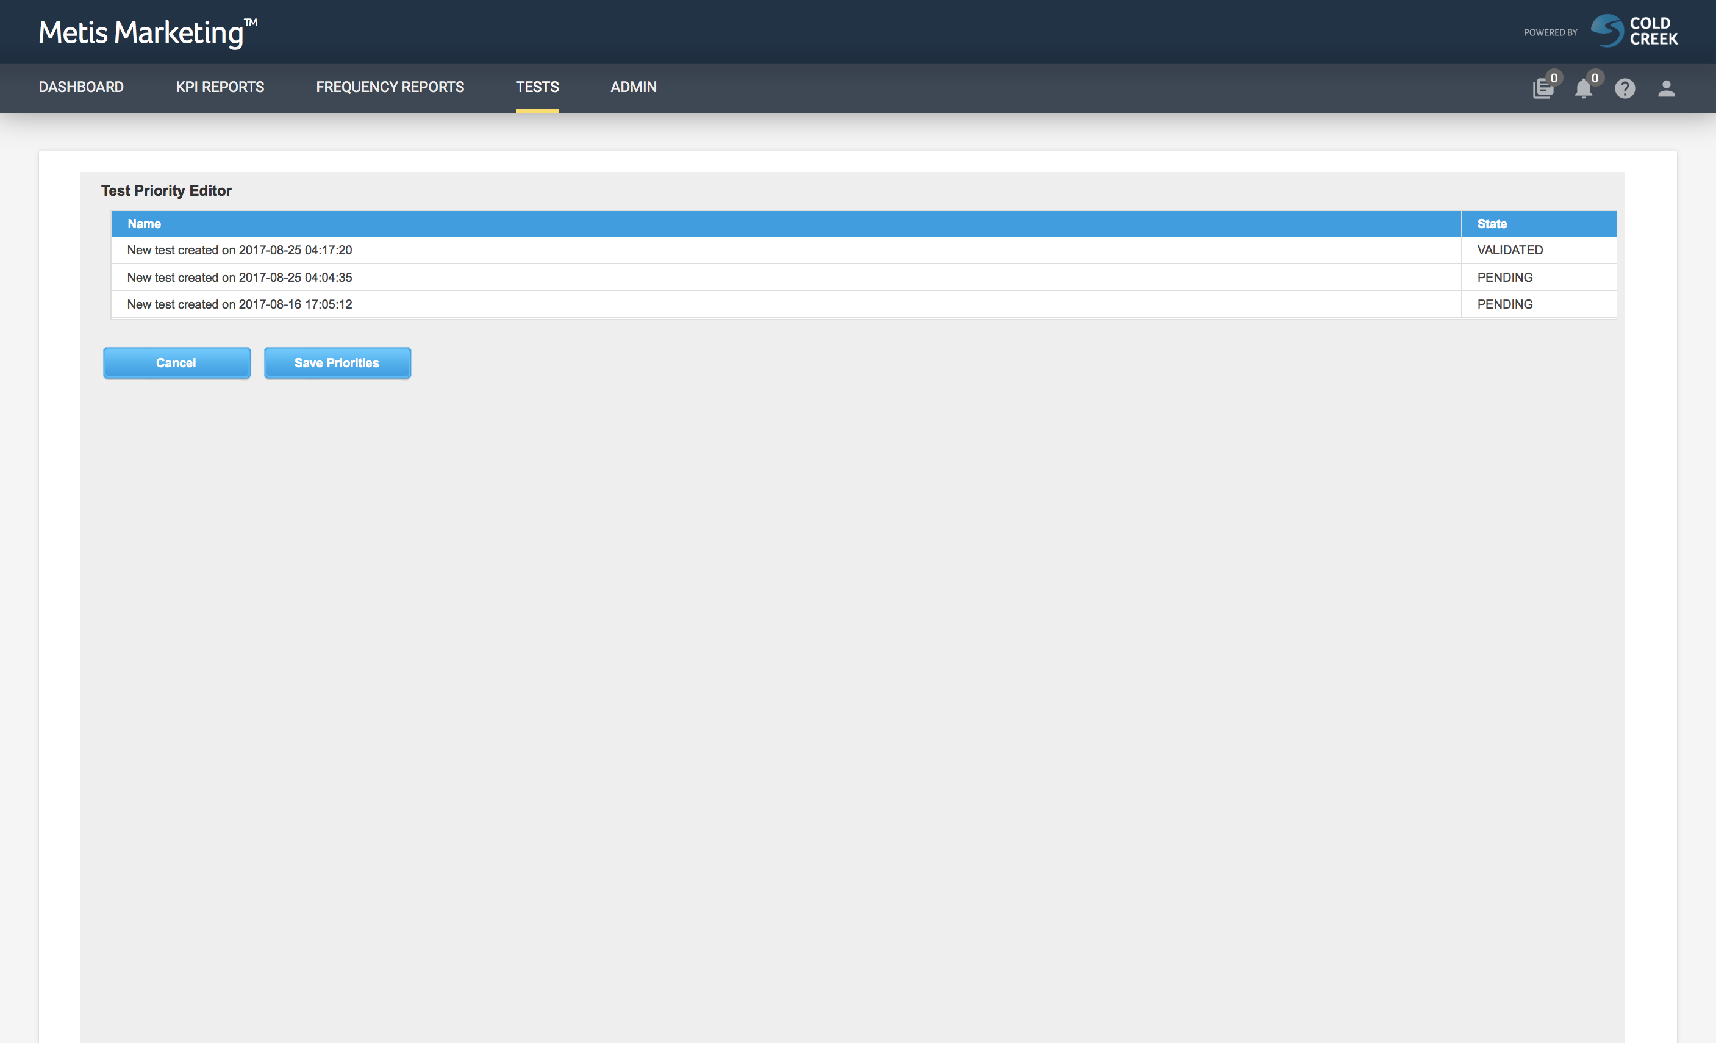The image size is (1716, 1043).
Task: Open the KPI Reports tab
Action: click(x=220, y=87)
